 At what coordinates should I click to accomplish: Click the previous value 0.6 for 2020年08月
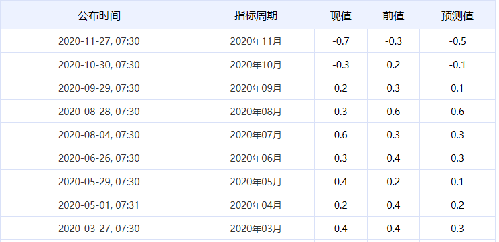393,112
